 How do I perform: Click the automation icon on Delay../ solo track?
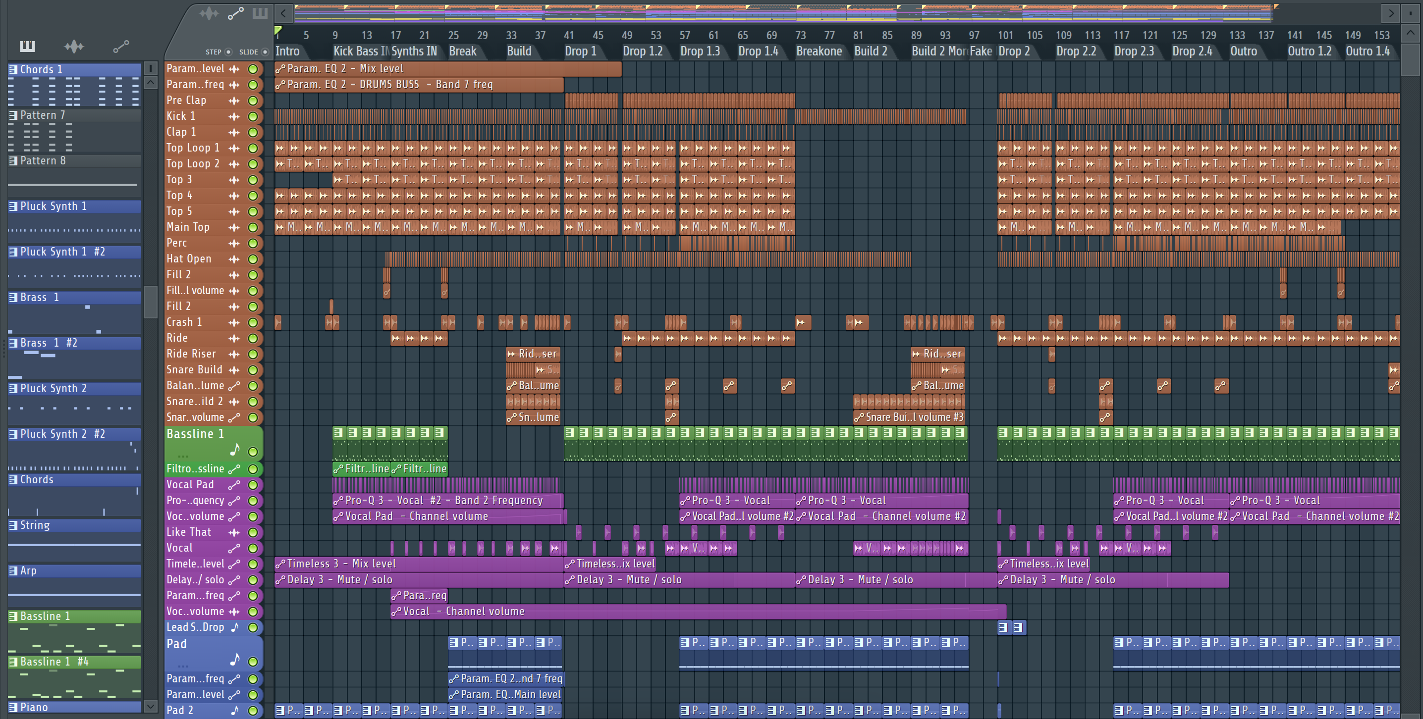coord(234,580)
